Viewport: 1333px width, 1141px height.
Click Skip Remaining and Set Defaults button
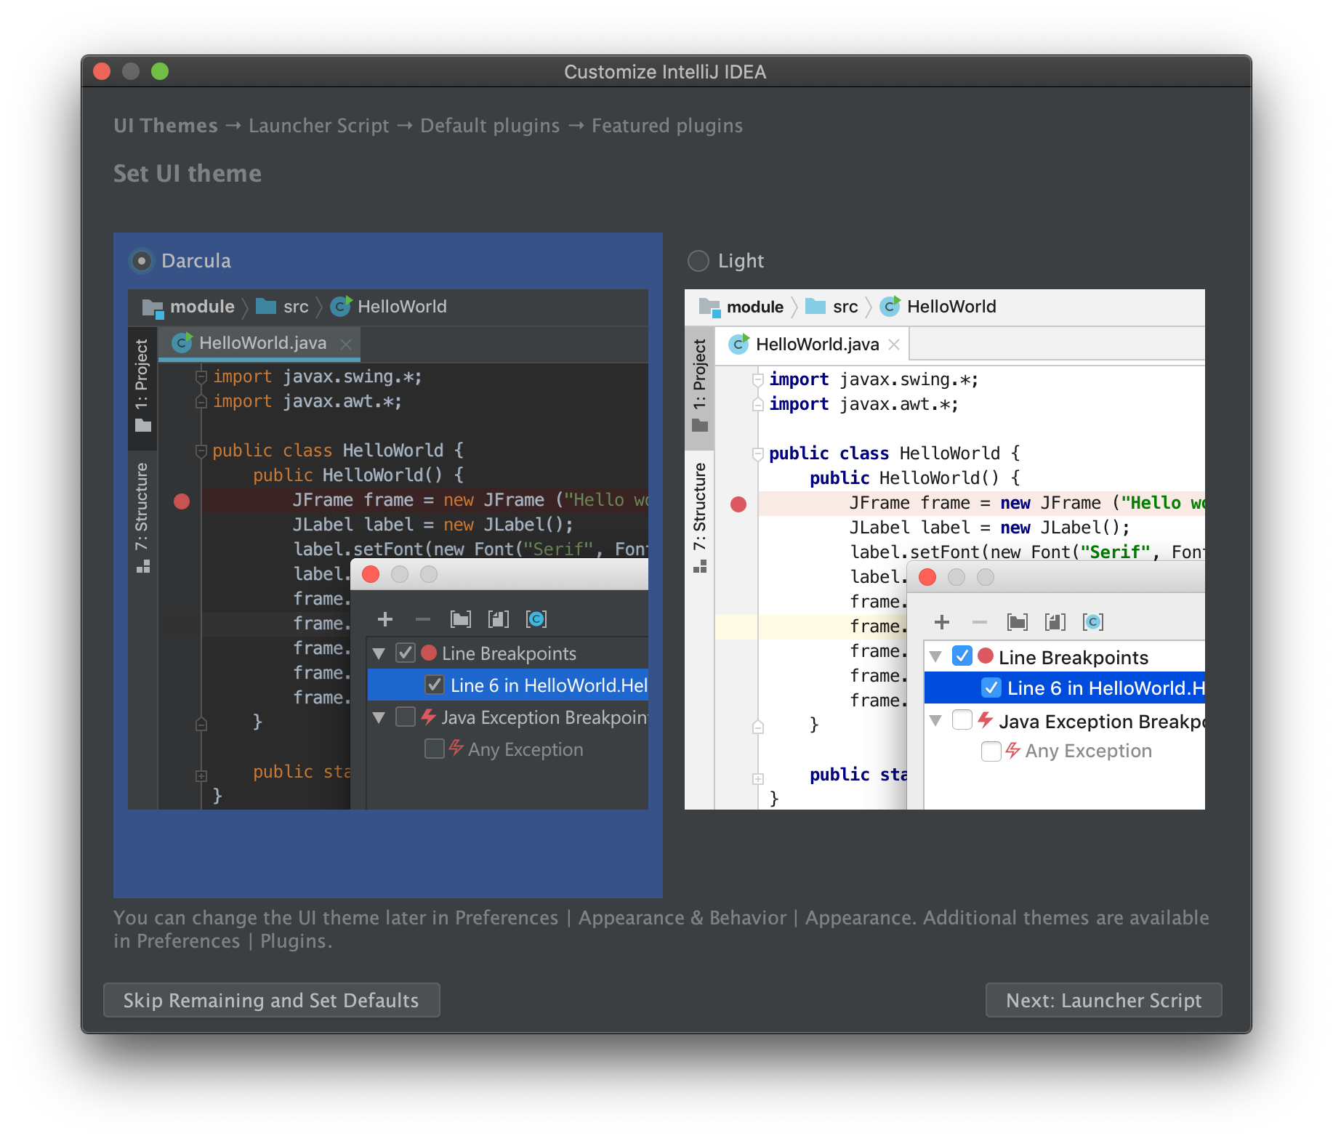pos(272,1001)
